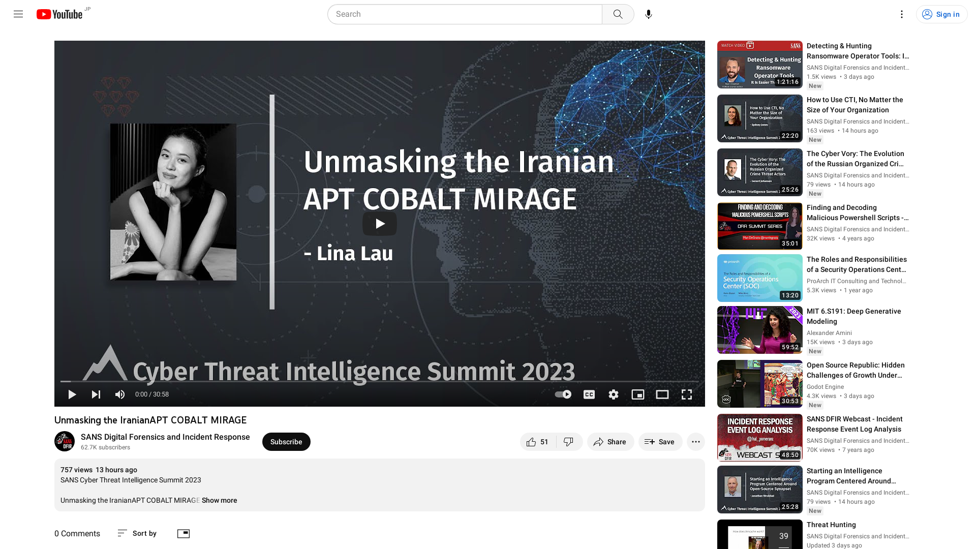Screen dimensions: 976x549
Task: Open The Cyber Vory video thumbnail
Action: (x=760, y=172)
